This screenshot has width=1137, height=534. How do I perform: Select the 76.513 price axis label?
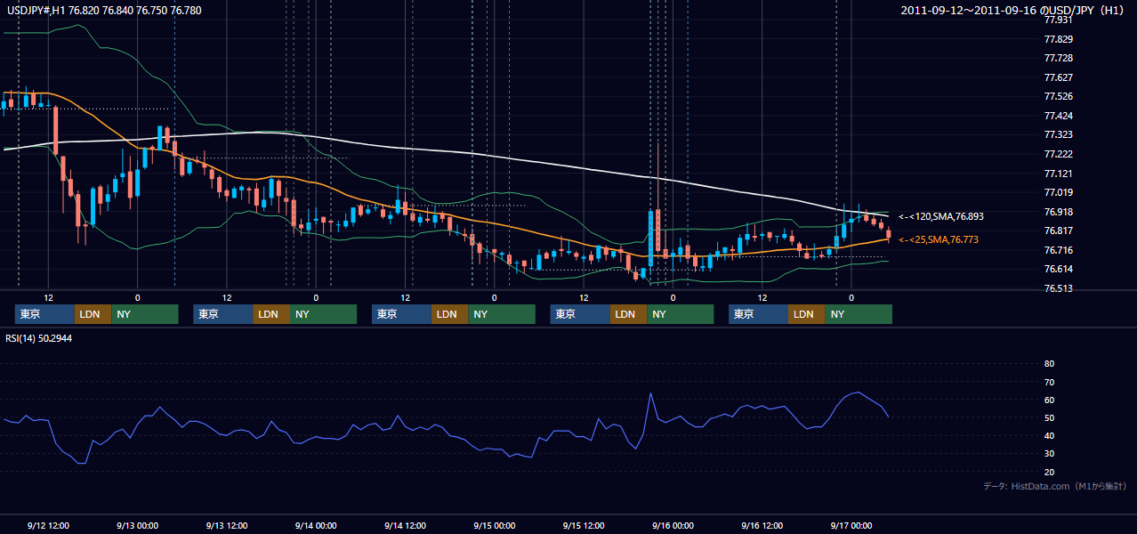pos(1059,288)
